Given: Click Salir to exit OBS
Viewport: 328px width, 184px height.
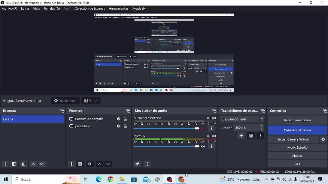Looking at the screenshot, I should [x=297, y=164].
